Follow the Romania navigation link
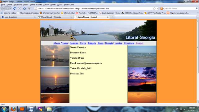This screenshot has height=112, width=199. [x=74, y=43]
